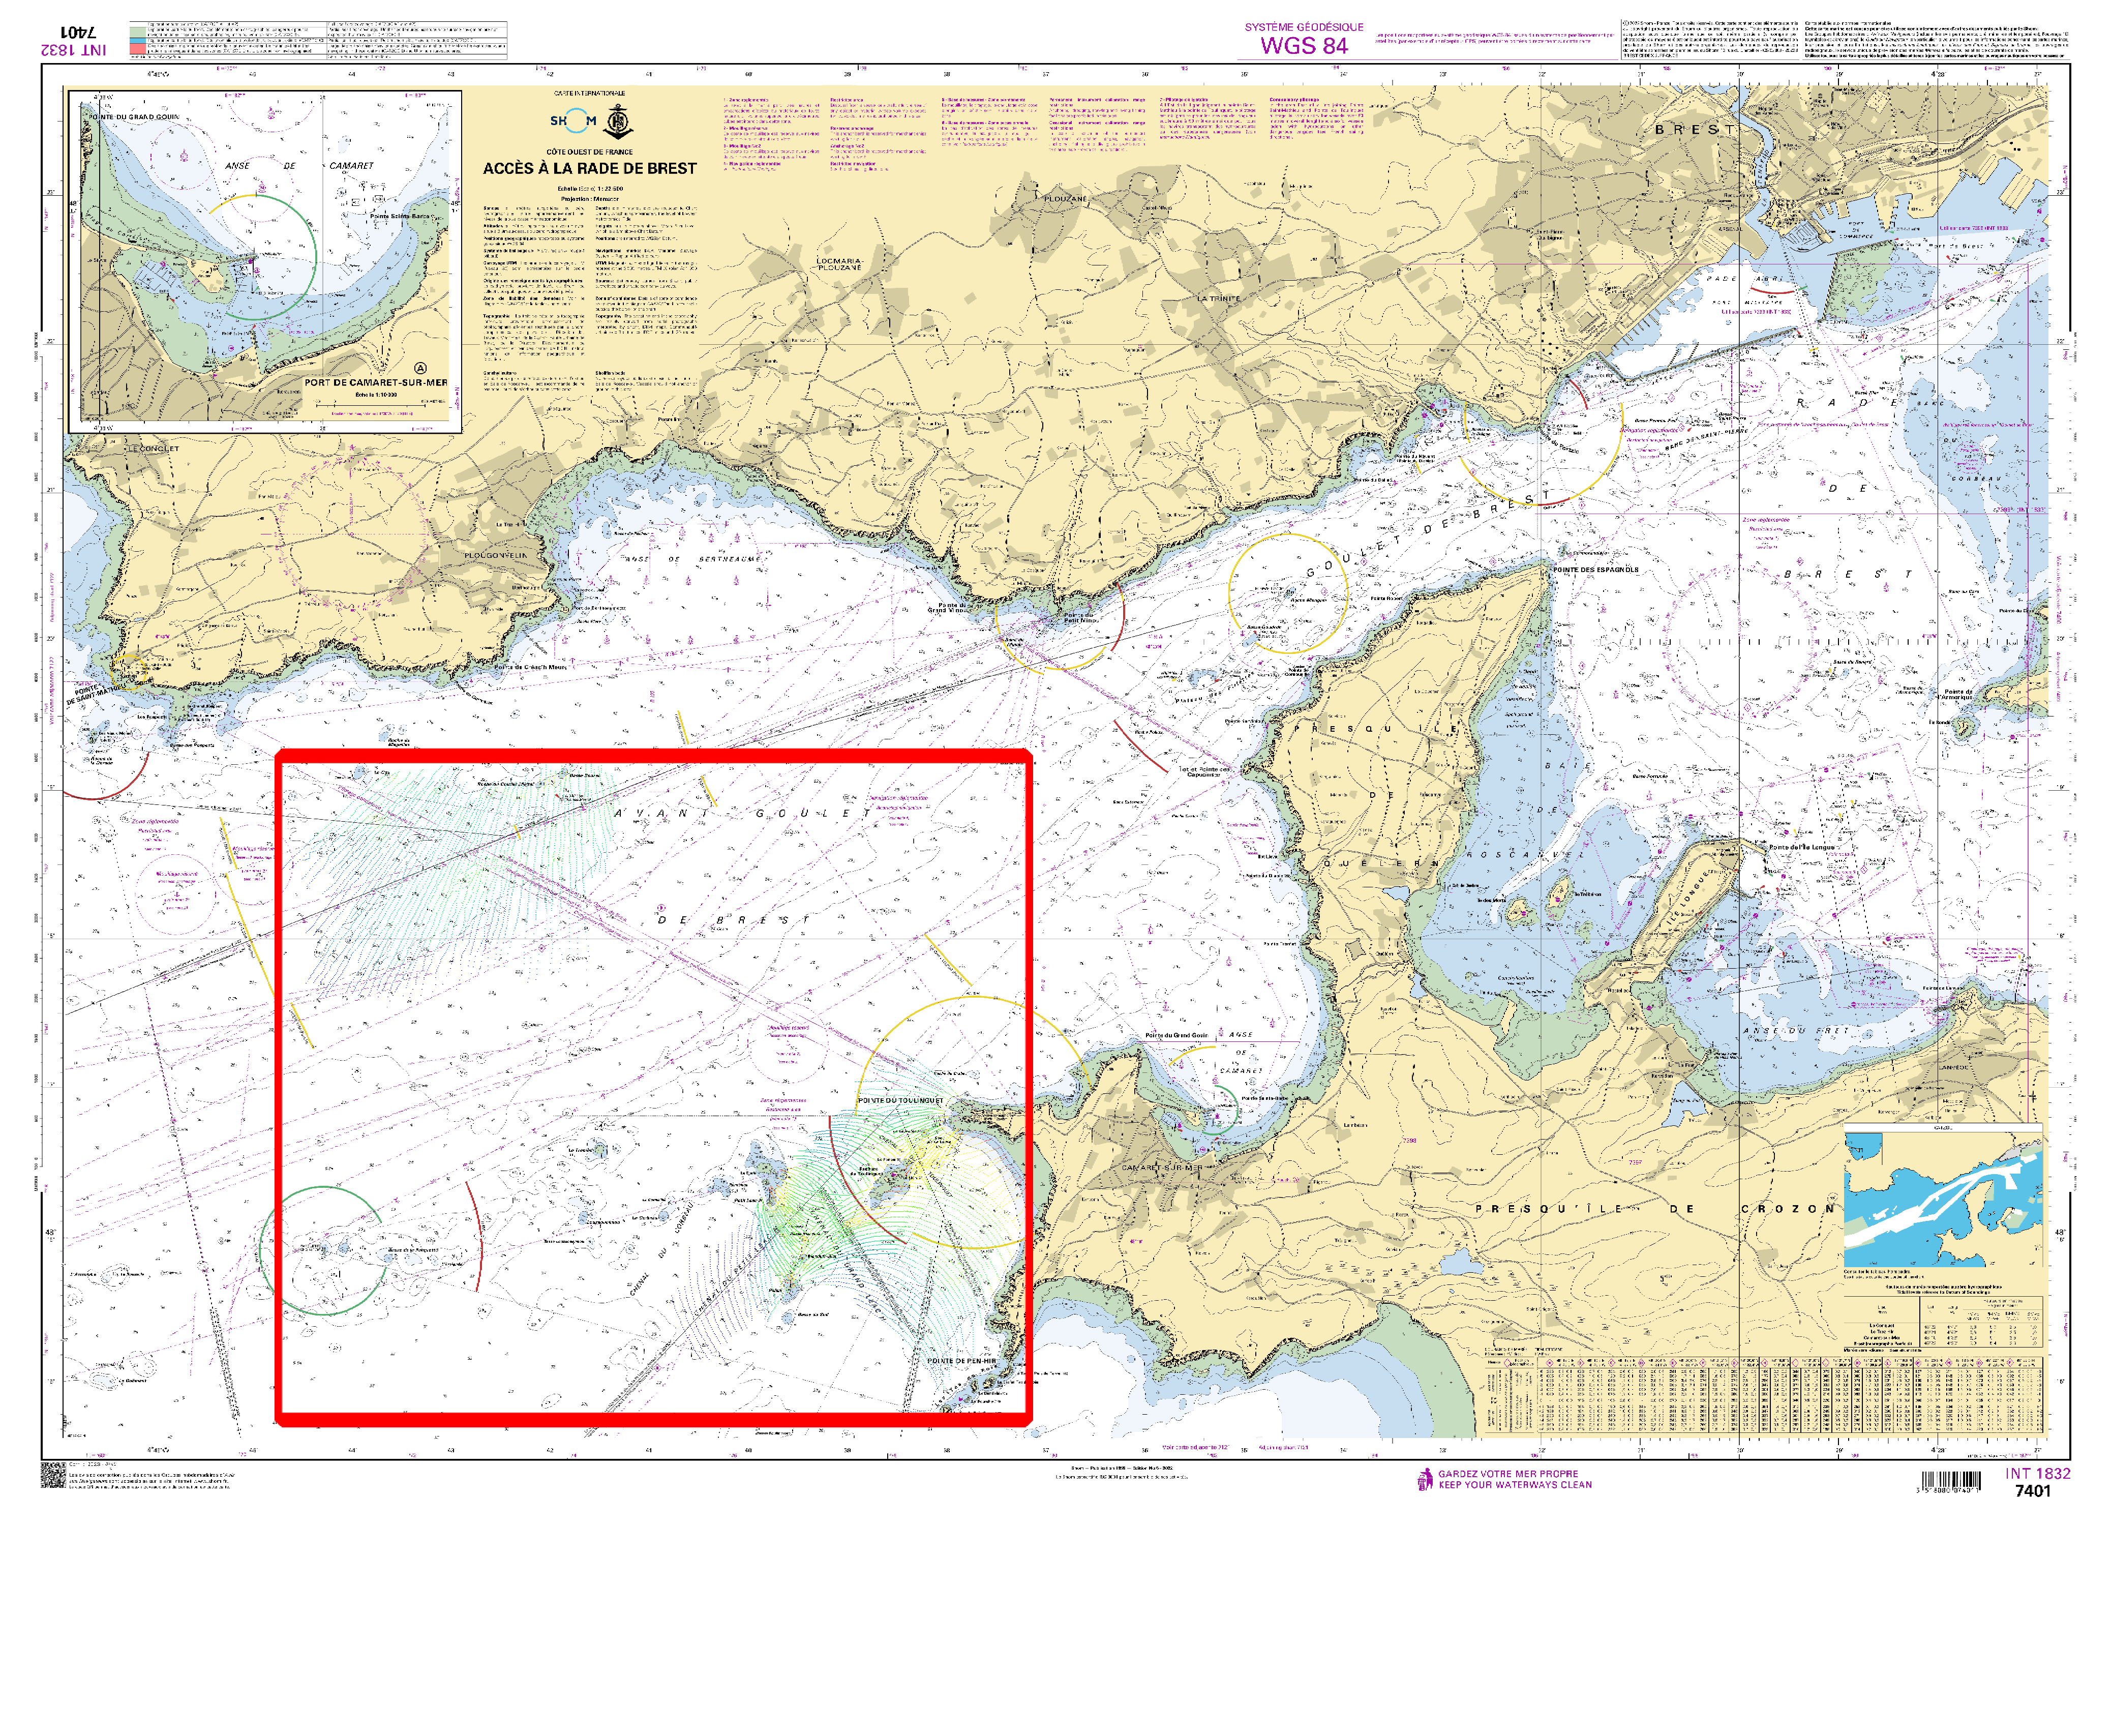Click the red highlighted selection rectangle's top edge
Image resolution: width=2112 pixels, height=1736 pixels.
(x=650, y=756)
